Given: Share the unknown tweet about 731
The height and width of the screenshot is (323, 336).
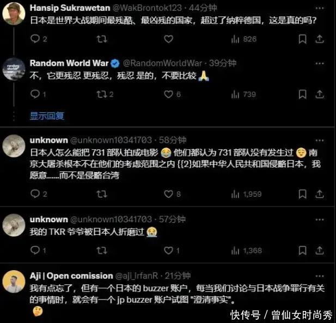Looking at the screenshot, I should coord(319,194).
